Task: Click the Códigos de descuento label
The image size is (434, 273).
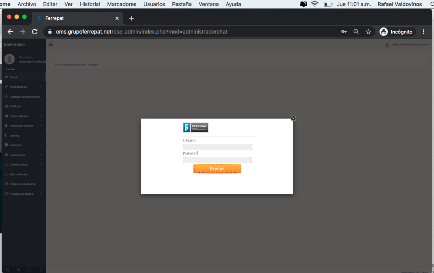Action: (x=23, y=184)
